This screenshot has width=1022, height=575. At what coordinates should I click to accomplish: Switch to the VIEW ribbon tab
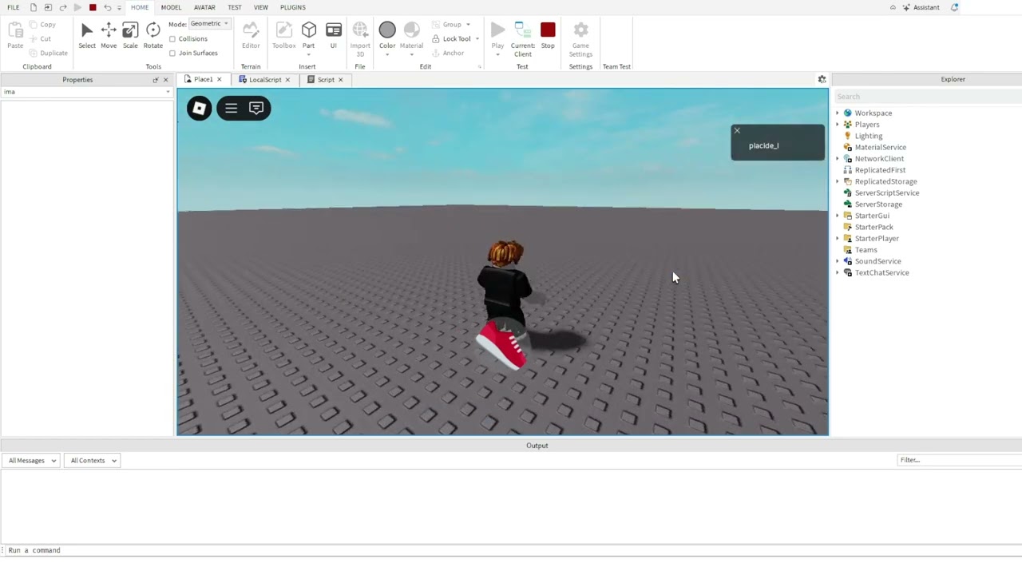pos(261,7)
